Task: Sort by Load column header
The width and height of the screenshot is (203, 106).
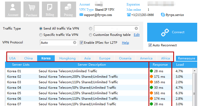Action: pos(180,65)
